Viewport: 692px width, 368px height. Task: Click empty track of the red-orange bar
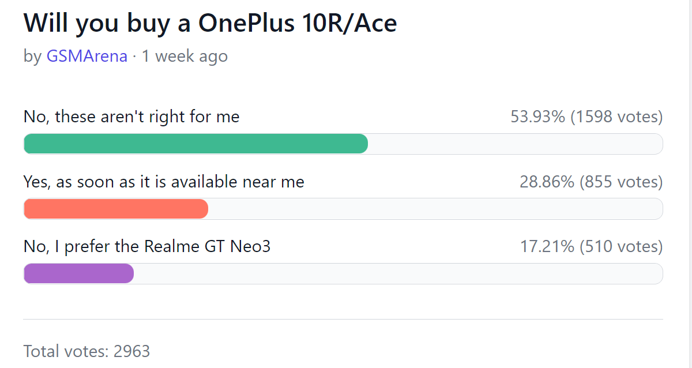pyautogui.click(x=435, y=209)
